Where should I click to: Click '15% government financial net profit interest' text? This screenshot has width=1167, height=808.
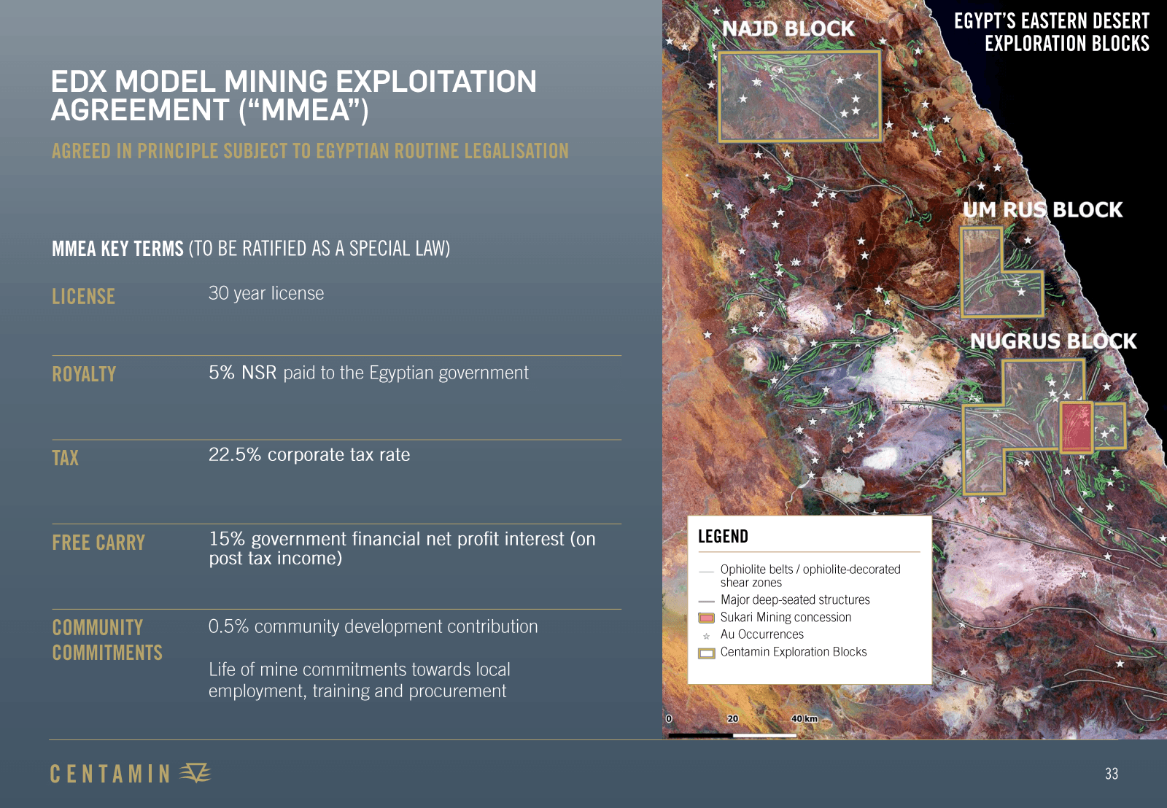(x=402, y=548)
